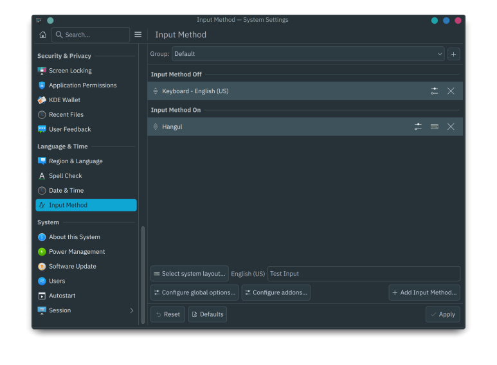Maximize window with blue titlebar button
This screenshot has height=365, width=497.
point(446,21)
